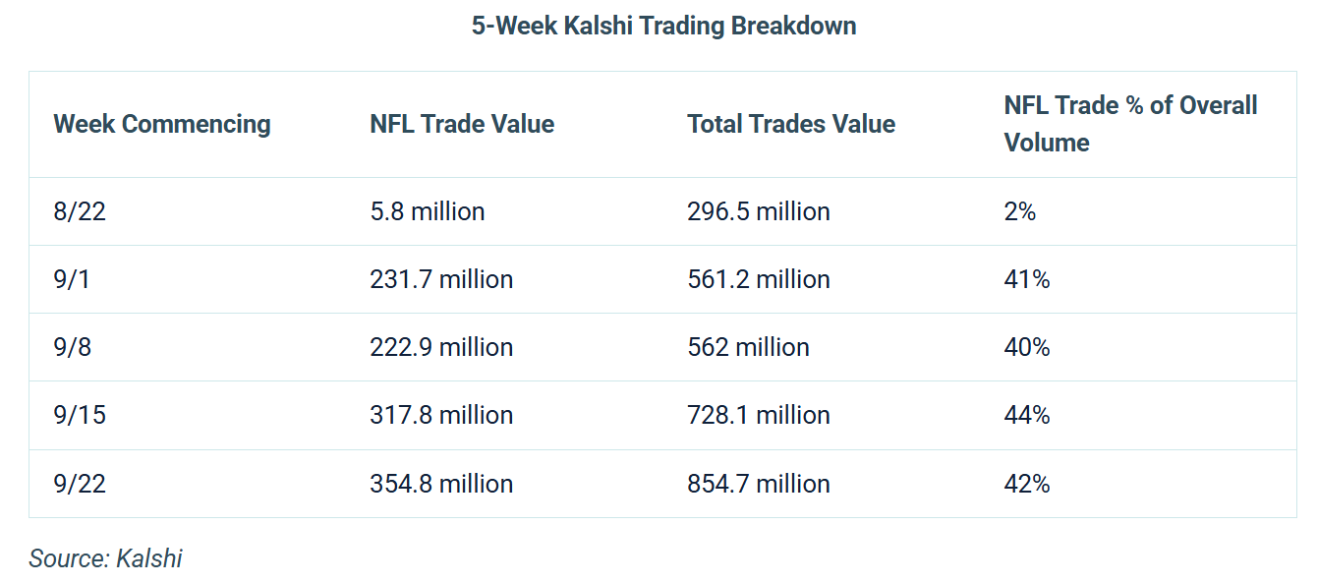Viewport: 1317px width, 584px height.
Task: Click the 41% percentage cell
Action: (1027, 279)
